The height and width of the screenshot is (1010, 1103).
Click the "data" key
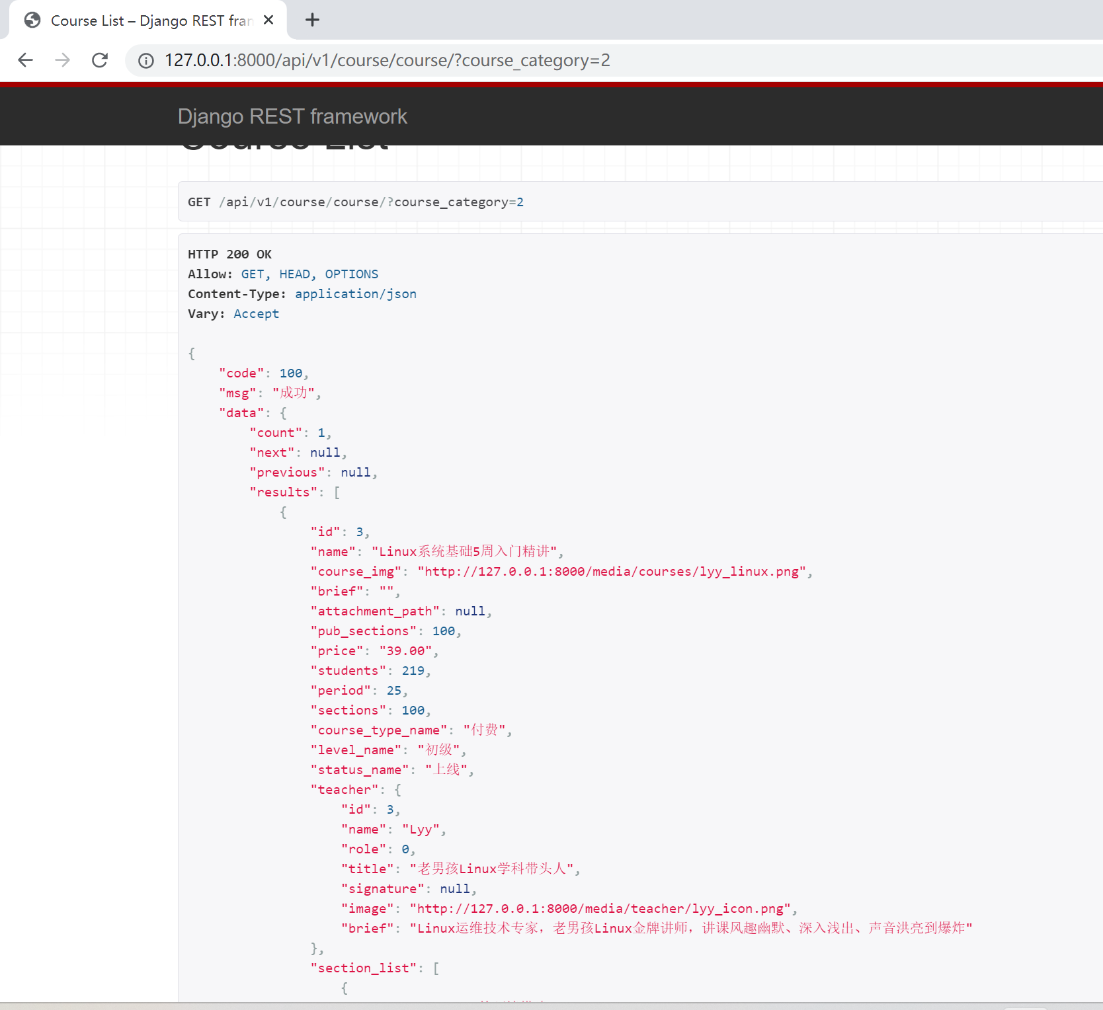241,412
